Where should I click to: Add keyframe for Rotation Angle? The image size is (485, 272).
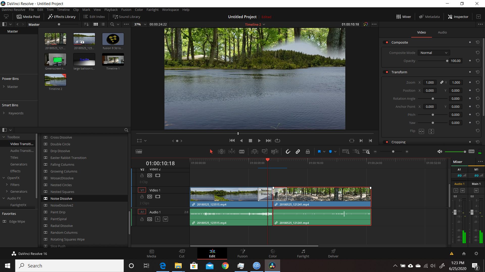(470, 98)
